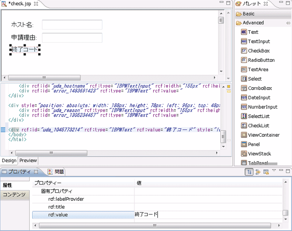
Task: Select the RadioButton palette component
Action: (258, 60)
